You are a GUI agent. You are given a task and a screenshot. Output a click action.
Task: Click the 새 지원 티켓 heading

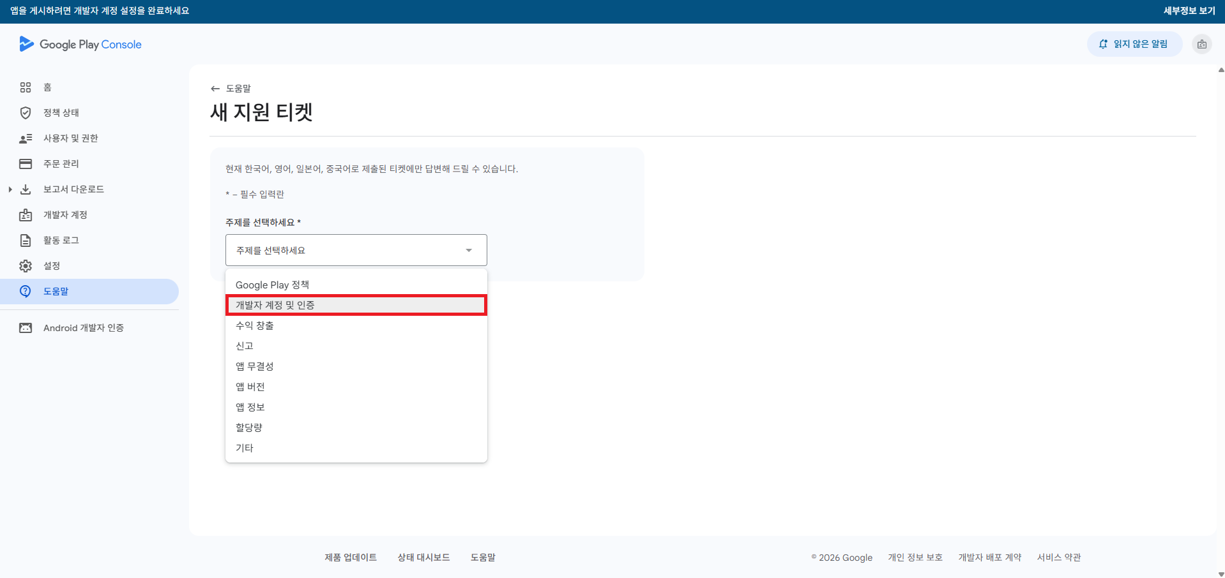[x=261, y=112]
